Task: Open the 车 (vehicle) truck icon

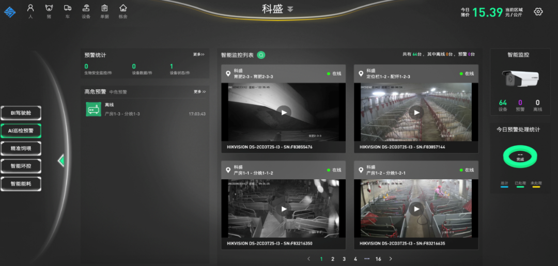Action: [x=68, y=11]
